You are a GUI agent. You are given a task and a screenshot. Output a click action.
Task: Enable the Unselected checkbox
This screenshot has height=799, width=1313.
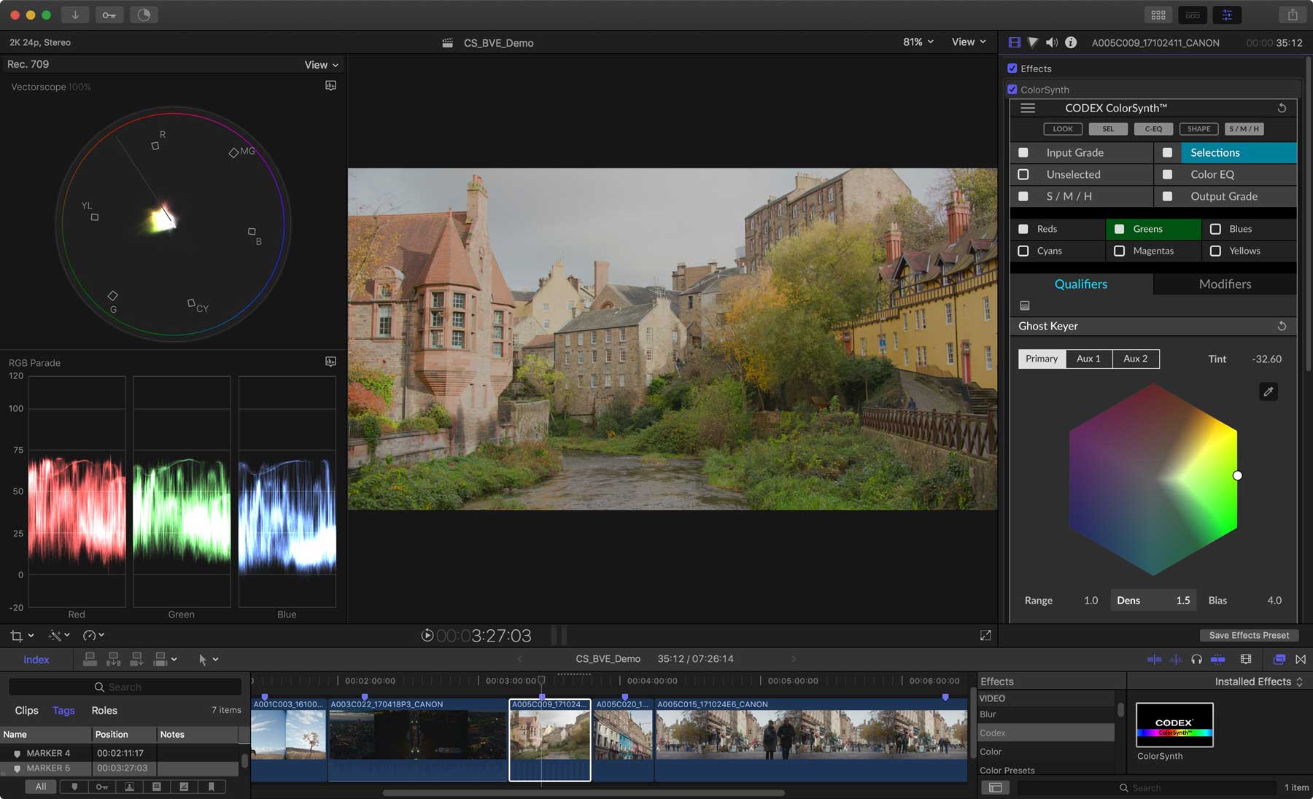point(1023,175)
